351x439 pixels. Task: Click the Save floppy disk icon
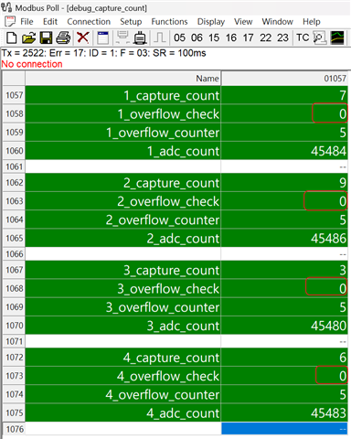click(47, 37)
